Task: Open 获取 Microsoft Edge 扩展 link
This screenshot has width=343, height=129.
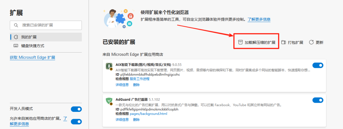Action: (x=32, y=58)
